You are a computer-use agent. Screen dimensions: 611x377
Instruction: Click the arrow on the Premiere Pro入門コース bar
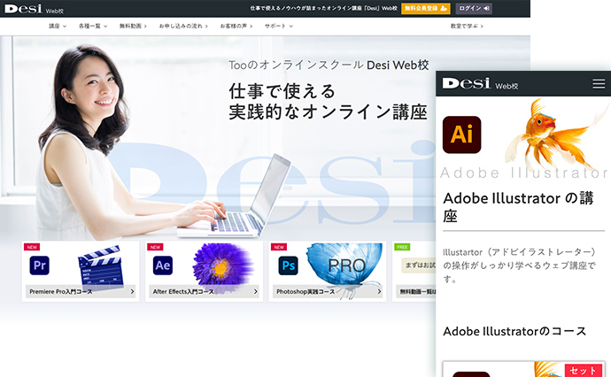coord(132,291)
